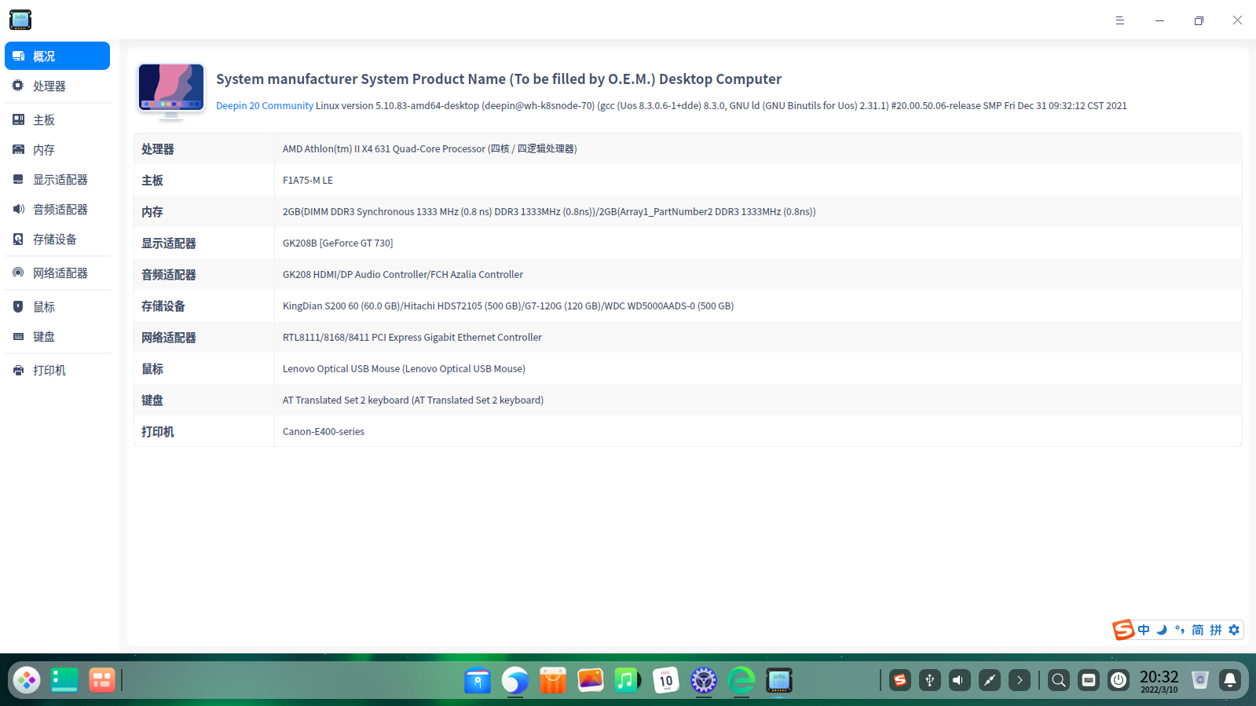The width and height of the screenshot is (1256, 706).
Task: Open the 打印机 sidebar entry
Action: (x=57, y=370)
